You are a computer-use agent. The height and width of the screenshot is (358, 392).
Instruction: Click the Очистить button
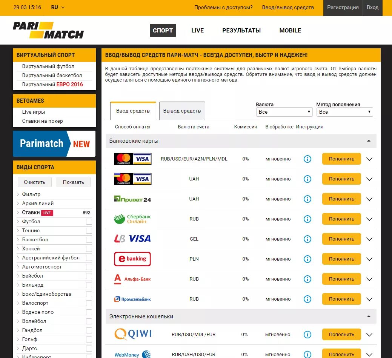point(34,182)
